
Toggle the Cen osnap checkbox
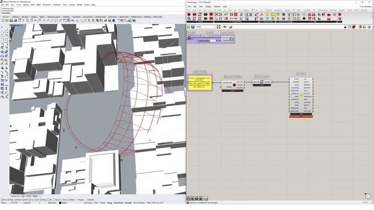pyautogui.click(x=29, y=199)
